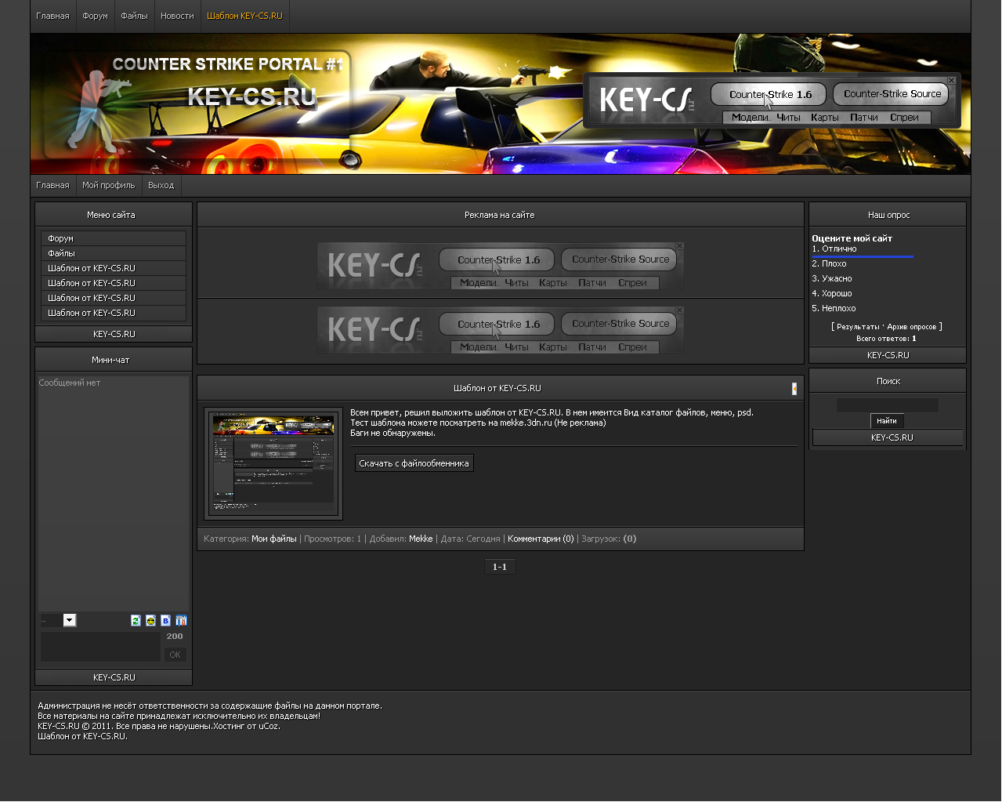Open Файлы in the site menu sidebar

pos(114,253)
